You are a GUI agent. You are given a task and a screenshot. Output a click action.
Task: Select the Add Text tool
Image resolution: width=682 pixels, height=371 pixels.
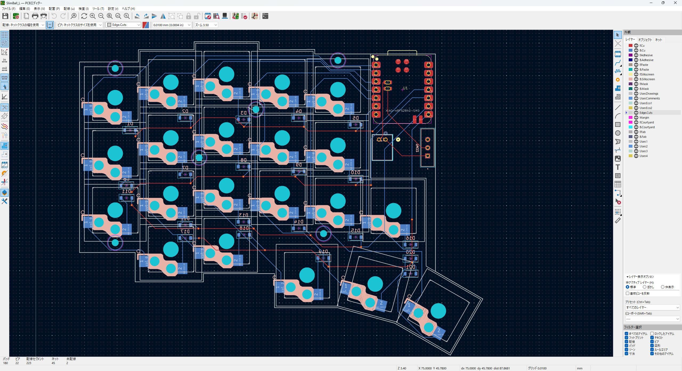pos(618,167)
